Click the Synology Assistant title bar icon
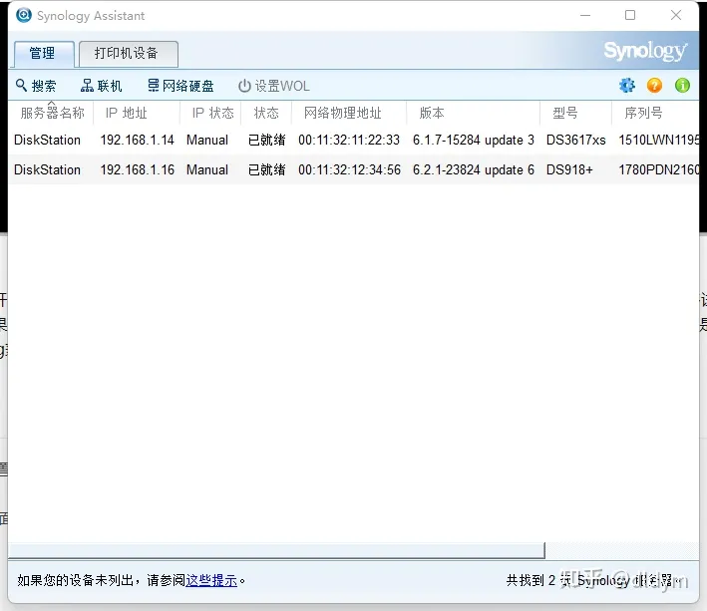Viewport: 707px width, 611px height. point(24,15)
